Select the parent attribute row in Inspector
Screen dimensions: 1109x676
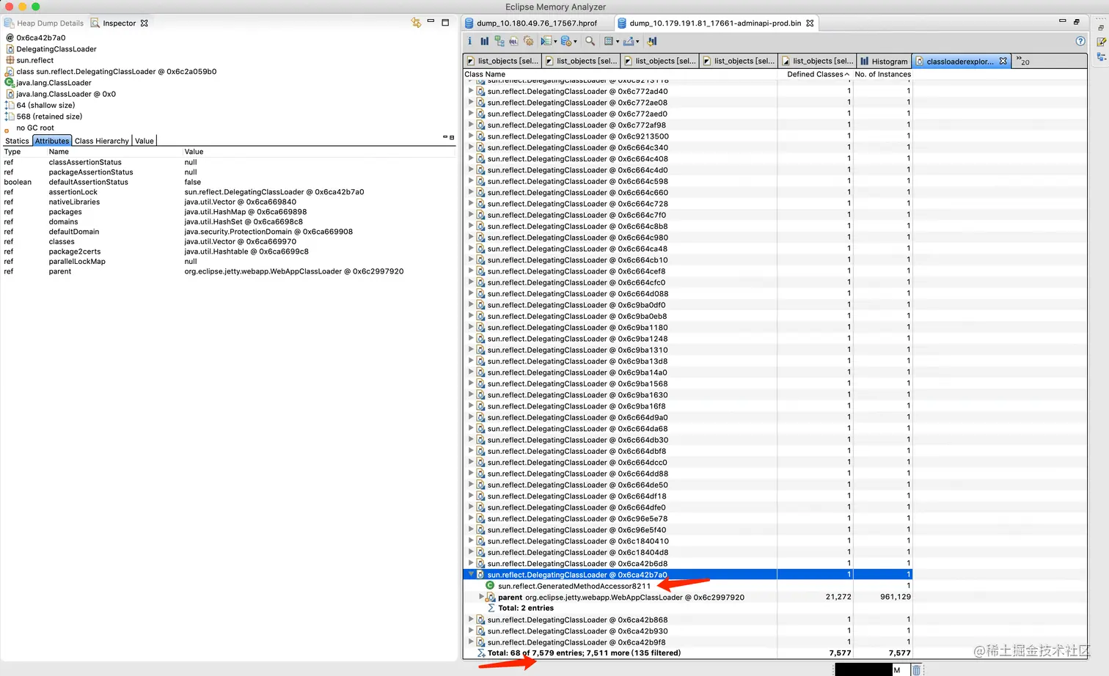(227, 271)
